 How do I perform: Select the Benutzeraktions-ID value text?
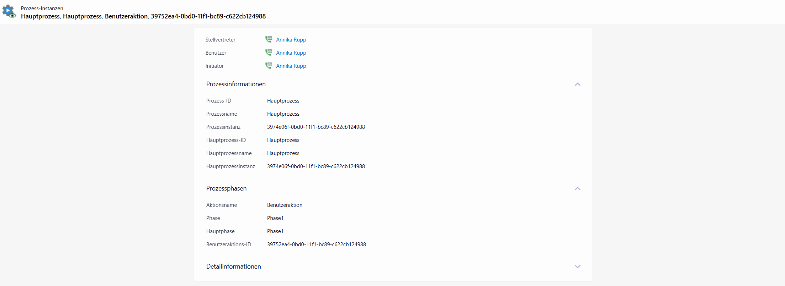point(316,244)
